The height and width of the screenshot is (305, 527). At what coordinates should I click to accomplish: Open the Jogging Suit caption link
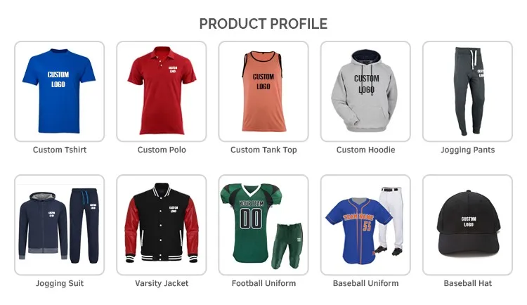(60, 283)
